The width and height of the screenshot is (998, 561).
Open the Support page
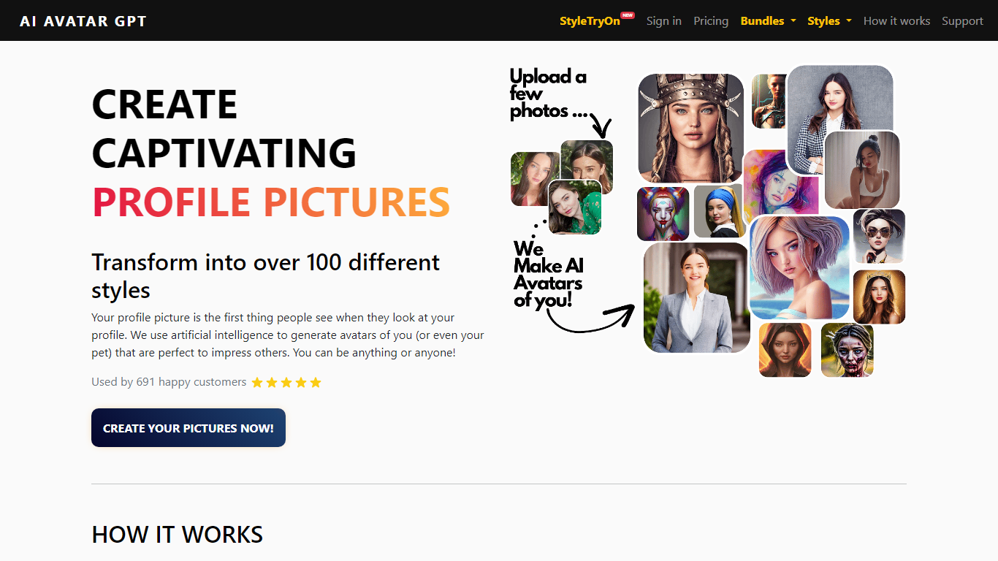(x=962, y=21)
